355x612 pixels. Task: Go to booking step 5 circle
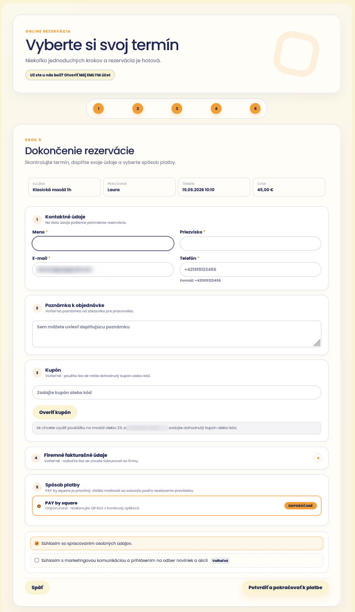[255, 108]
